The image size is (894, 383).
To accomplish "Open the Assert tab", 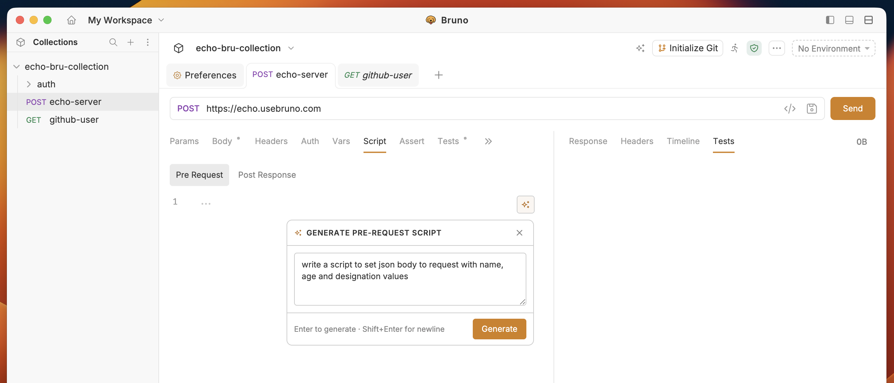I will click(x=412, y=141).
